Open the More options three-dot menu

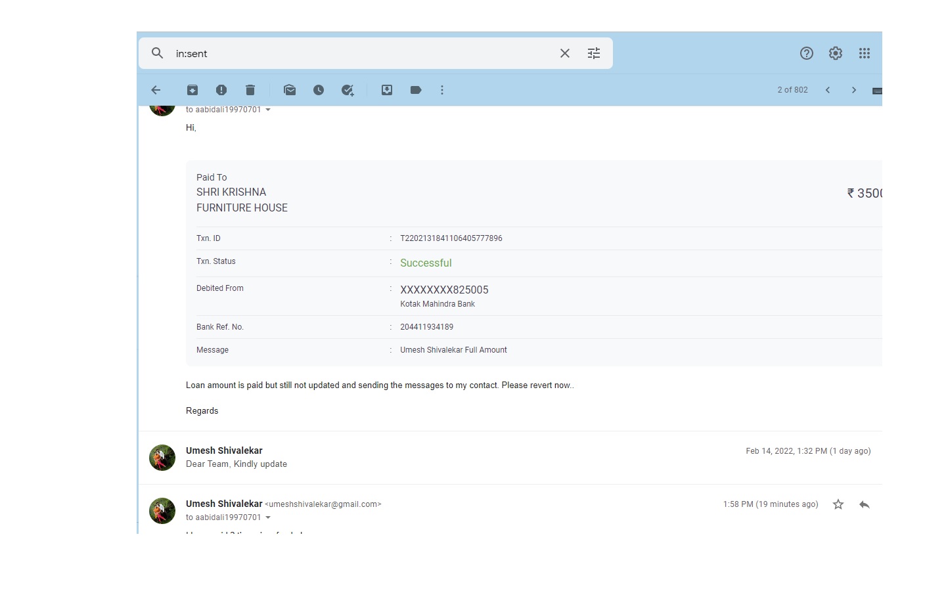click(x=442, y=90)
